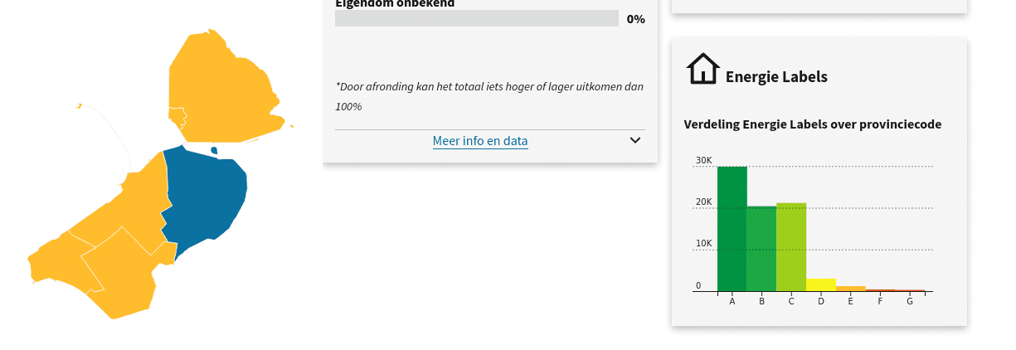Viewport: 1016px width, 350px height.
Task: Click the 'Energie Labels' card heading
Action: pyautogui.click(x=776, y=77)
